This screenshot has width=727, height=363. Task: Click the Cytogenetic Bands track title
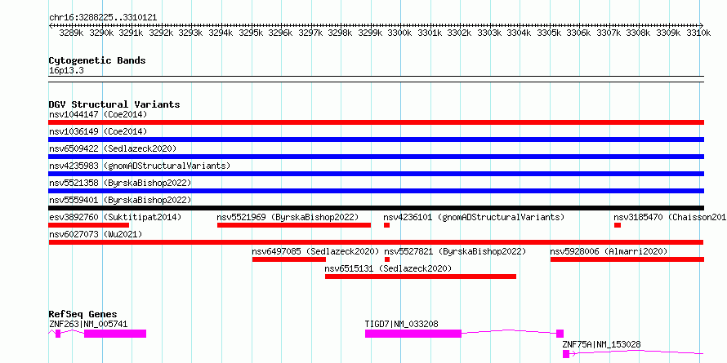click(97, 60)
